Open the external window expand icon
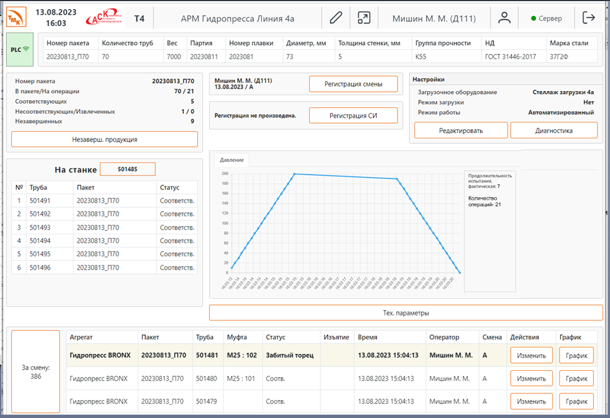The image size is (610, 418). click(x=364, y=18)
